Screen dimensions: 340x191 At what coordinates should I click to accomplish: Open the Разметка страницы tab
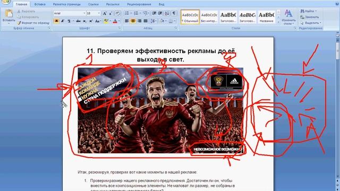66,4
